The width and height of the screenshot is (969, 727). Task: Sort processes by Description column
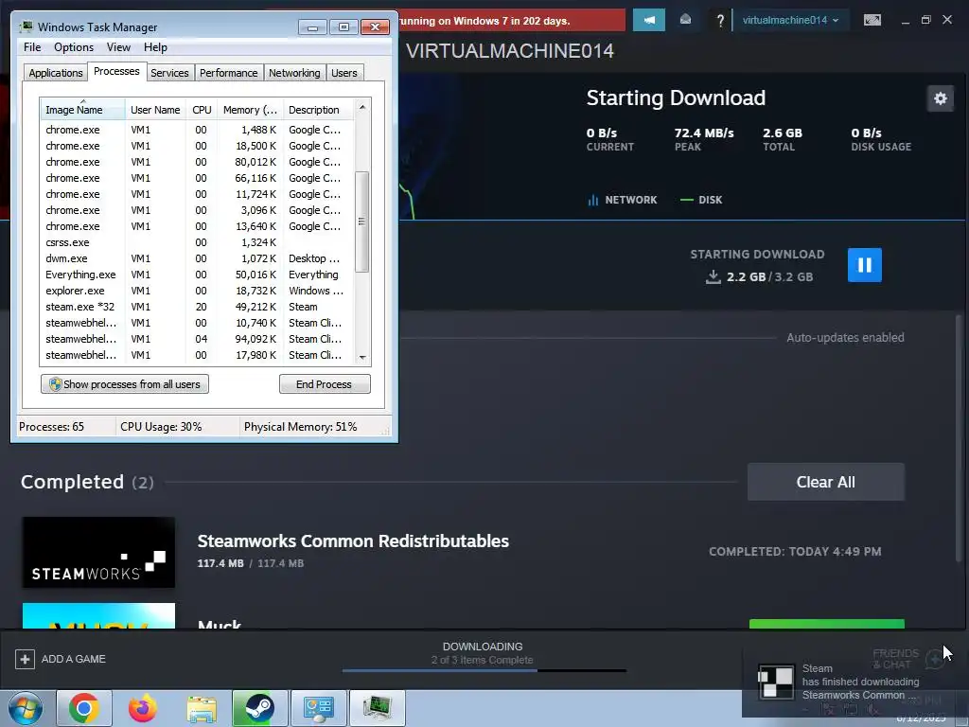tap(319, 110)
